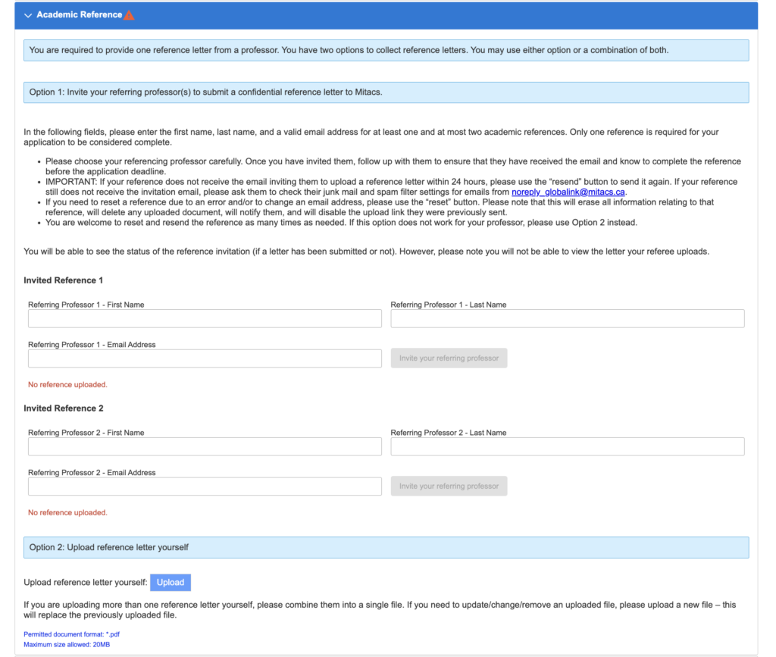Click the bullet starting 'IMPORTANT: If your reference'
Screen dimensions: 776x657
click(392, 187)
